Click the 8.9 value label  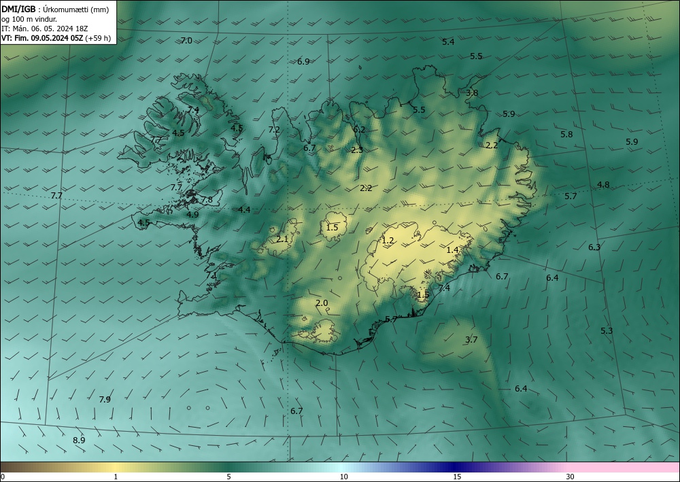coord(79,441)
